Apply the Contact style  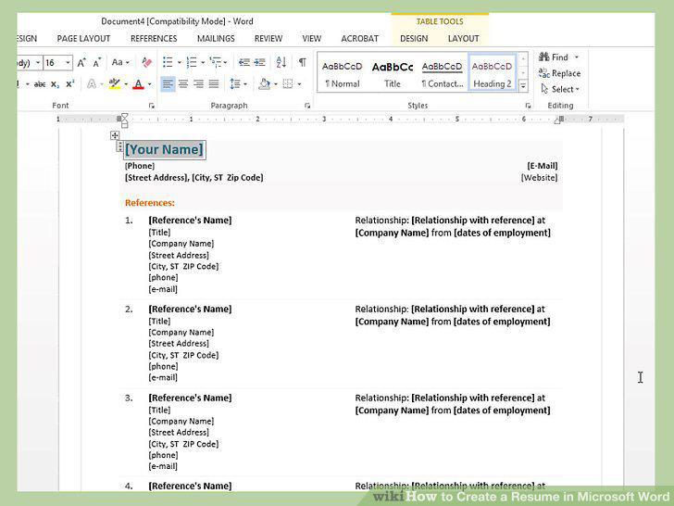point(443,73)
